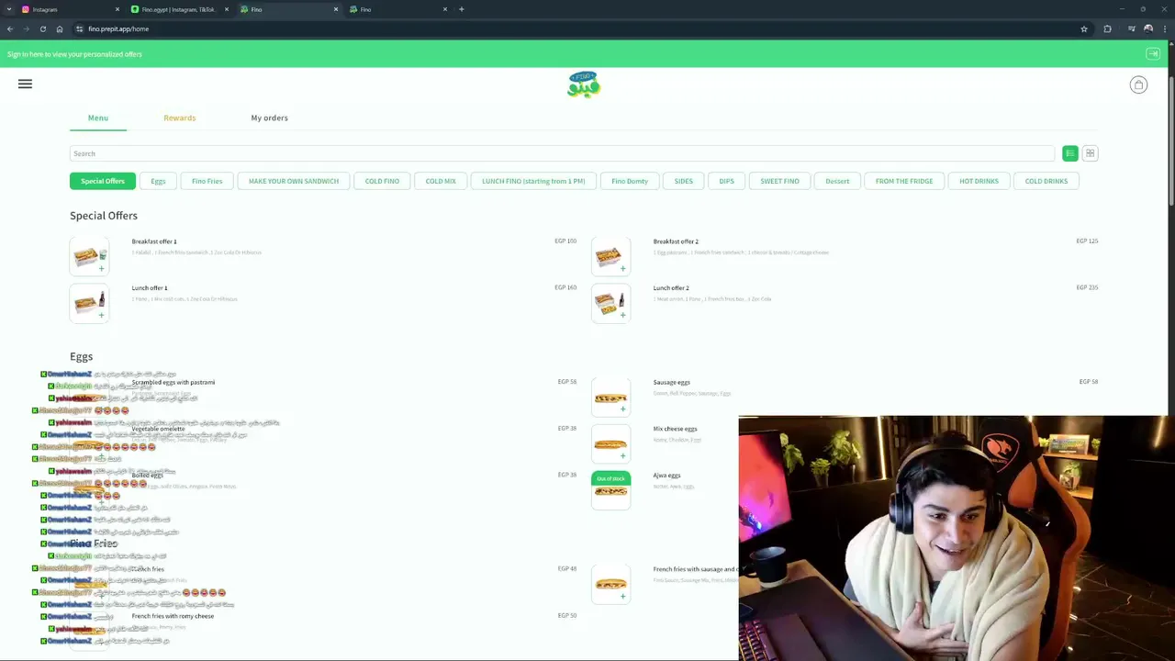Add Sausage eggs with plus icon
The height and width of the screenshot is (661, 1175).
[x=622, y=409]
